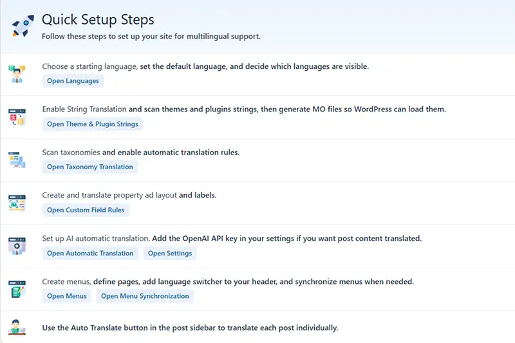Open Taxonomy Translation page
The image size is (515, 343).
click(90, 167)
